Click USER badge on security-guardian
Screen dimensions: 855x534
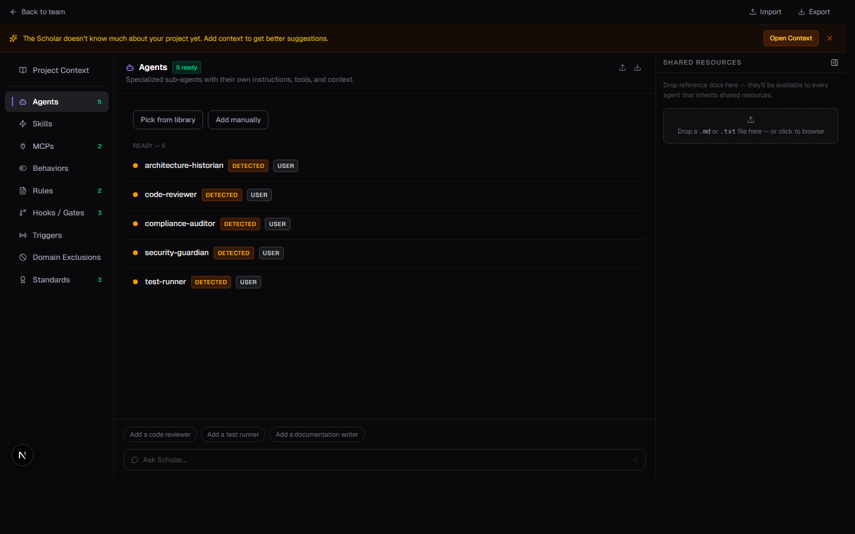click(x=271, y=253)
